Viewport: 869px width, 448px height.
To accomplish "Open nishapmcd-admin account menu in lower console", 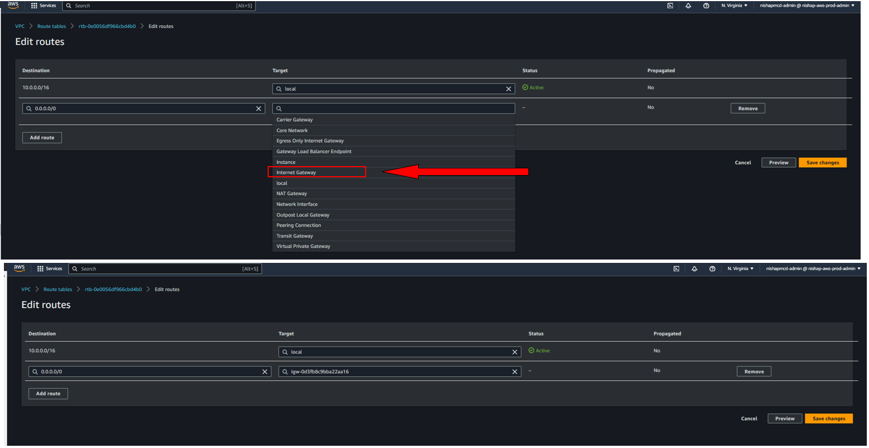I will click(813, 269).
